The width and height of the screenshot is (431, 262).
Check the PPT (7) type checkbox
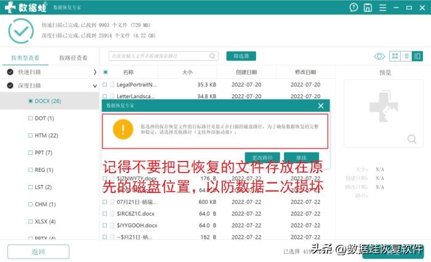point(31,153)
